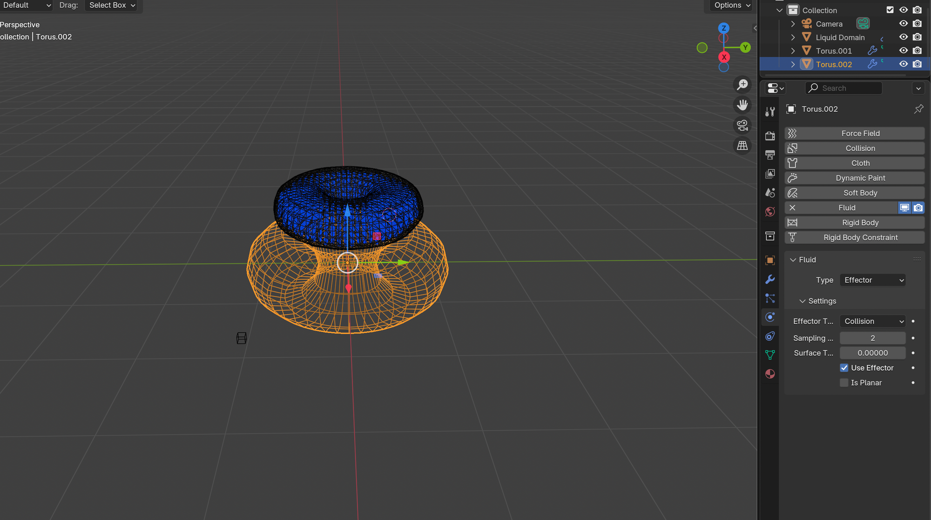Screen dimensions: 931x520
Task: Open the World properties tab
Action: click(770, 212)
